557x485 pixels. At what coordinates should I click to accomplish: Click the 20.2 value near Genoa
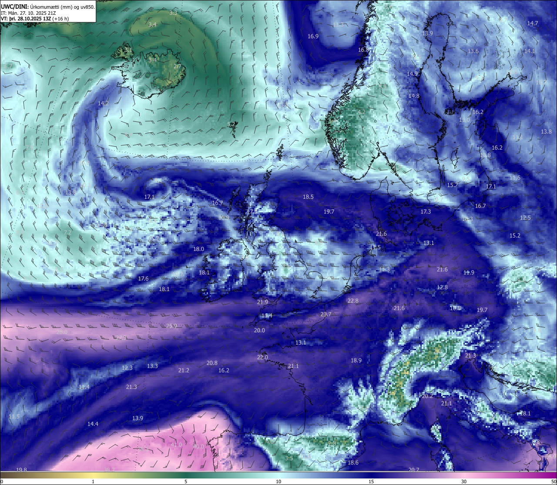coord(427,396)
